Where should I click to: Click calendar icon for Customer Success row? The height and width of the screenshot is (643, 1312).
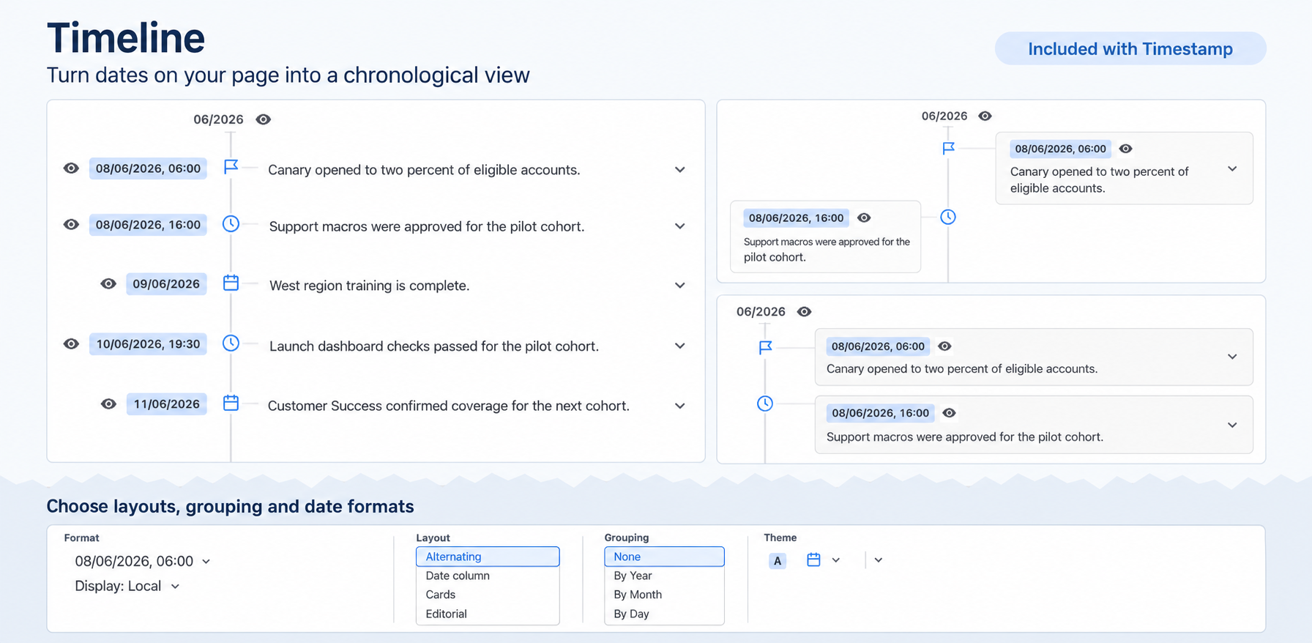[x=231, y=403]
